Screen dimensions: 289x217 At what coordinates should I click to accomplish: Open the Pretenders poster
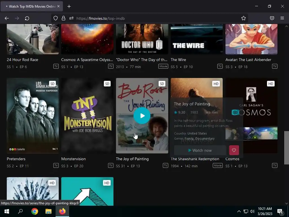[33, 116]
